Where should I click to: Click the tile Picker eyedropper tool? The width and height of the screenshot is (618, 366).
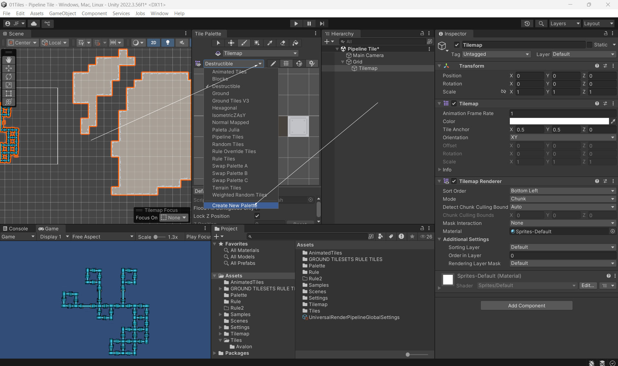(x=270, y=43)
